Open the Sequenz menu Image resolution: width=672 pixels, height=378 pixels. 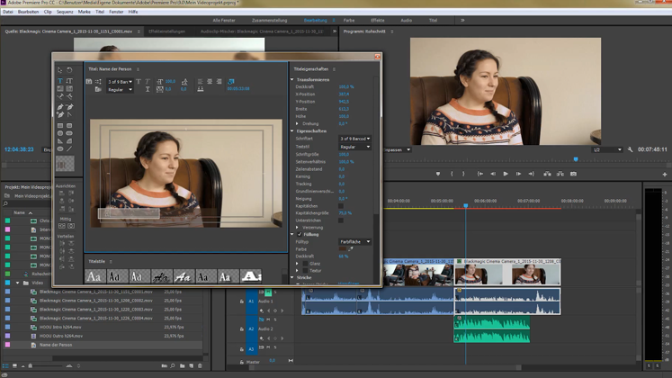[65, 12]
